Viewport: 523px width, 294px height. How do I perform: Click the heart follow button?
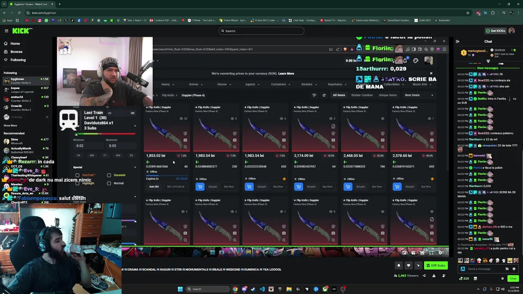click(x=408, y=265)
